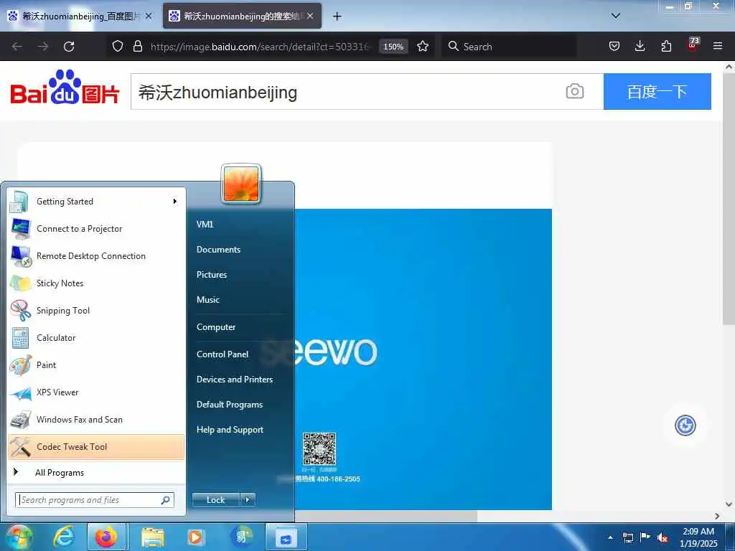Viewport: 735px width, 551px height.
Task: Save page to Pocket
Action: tap(614, 47)
